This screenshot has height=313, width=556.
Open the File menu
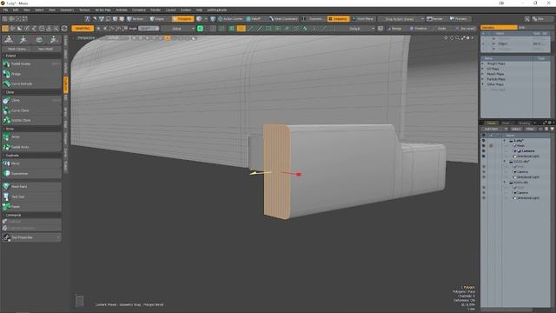click(6, 10)
